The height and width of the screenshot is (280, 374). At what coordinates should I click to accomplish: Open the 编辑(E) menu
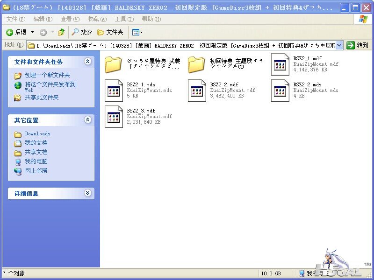[x=43, y=19]
